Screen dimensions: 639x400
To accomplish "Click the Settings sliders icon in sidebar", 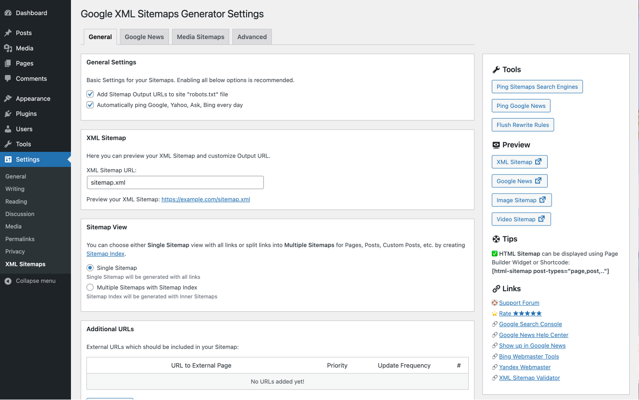I will [8, 159].
